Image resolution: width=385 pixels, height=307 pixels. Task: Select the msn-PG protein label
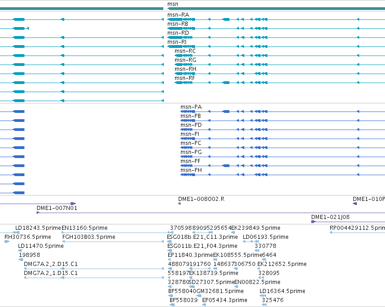[x=191, y=152]
